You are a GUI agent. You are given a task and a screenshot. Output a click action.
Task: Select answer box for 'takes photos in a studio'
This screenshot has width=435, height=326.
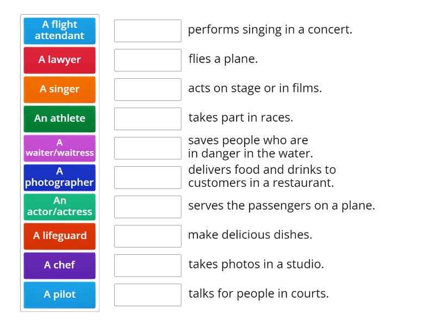(147, 265)
